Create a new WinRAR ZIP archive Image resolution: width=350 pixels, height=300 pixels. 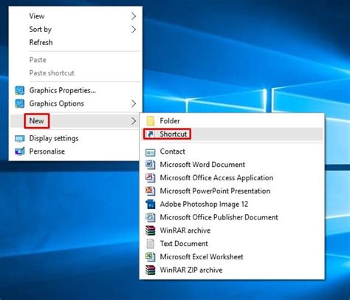click(232, 270)
